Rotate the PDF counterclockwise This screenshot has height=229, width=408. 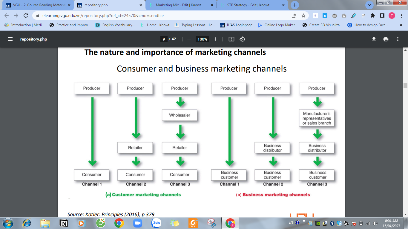[x=242, y=39]
